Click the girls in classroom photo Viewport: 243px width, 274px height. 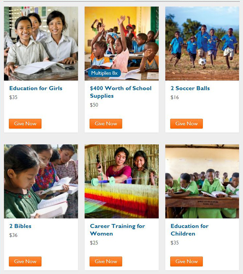point(41,43)
